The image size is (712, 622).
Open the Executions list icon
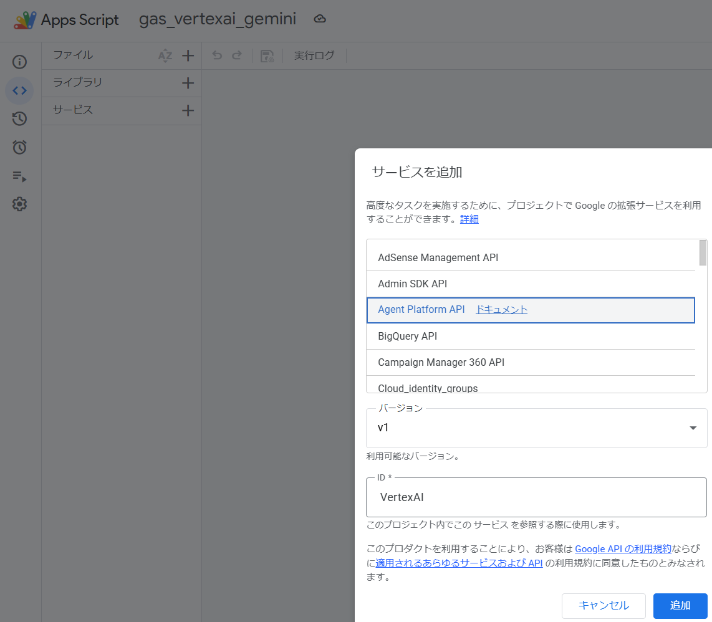(x=19, y=176)
